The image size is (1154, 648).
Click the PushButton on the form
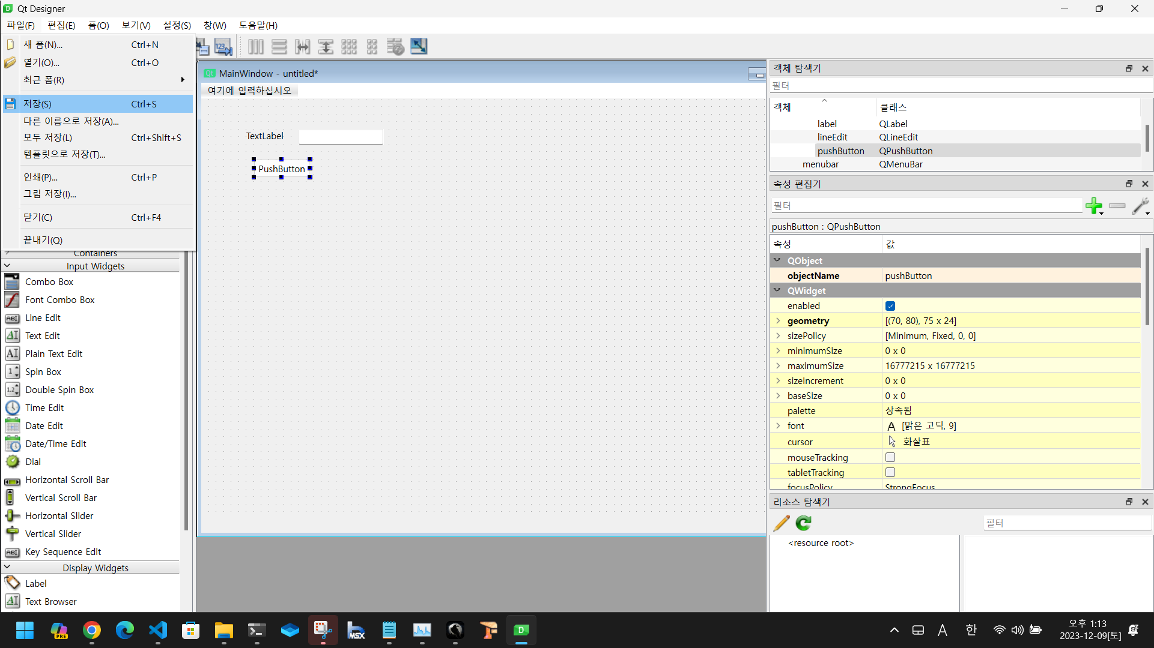click(x=282, y=169)
